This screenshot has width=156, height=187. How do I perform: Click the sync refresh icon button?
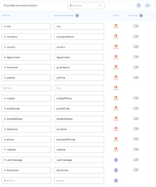139,6
